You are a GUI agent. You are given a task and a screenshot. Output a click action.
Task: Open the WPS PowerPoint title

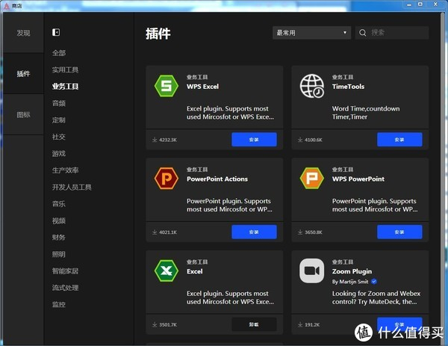click(358, 179)
